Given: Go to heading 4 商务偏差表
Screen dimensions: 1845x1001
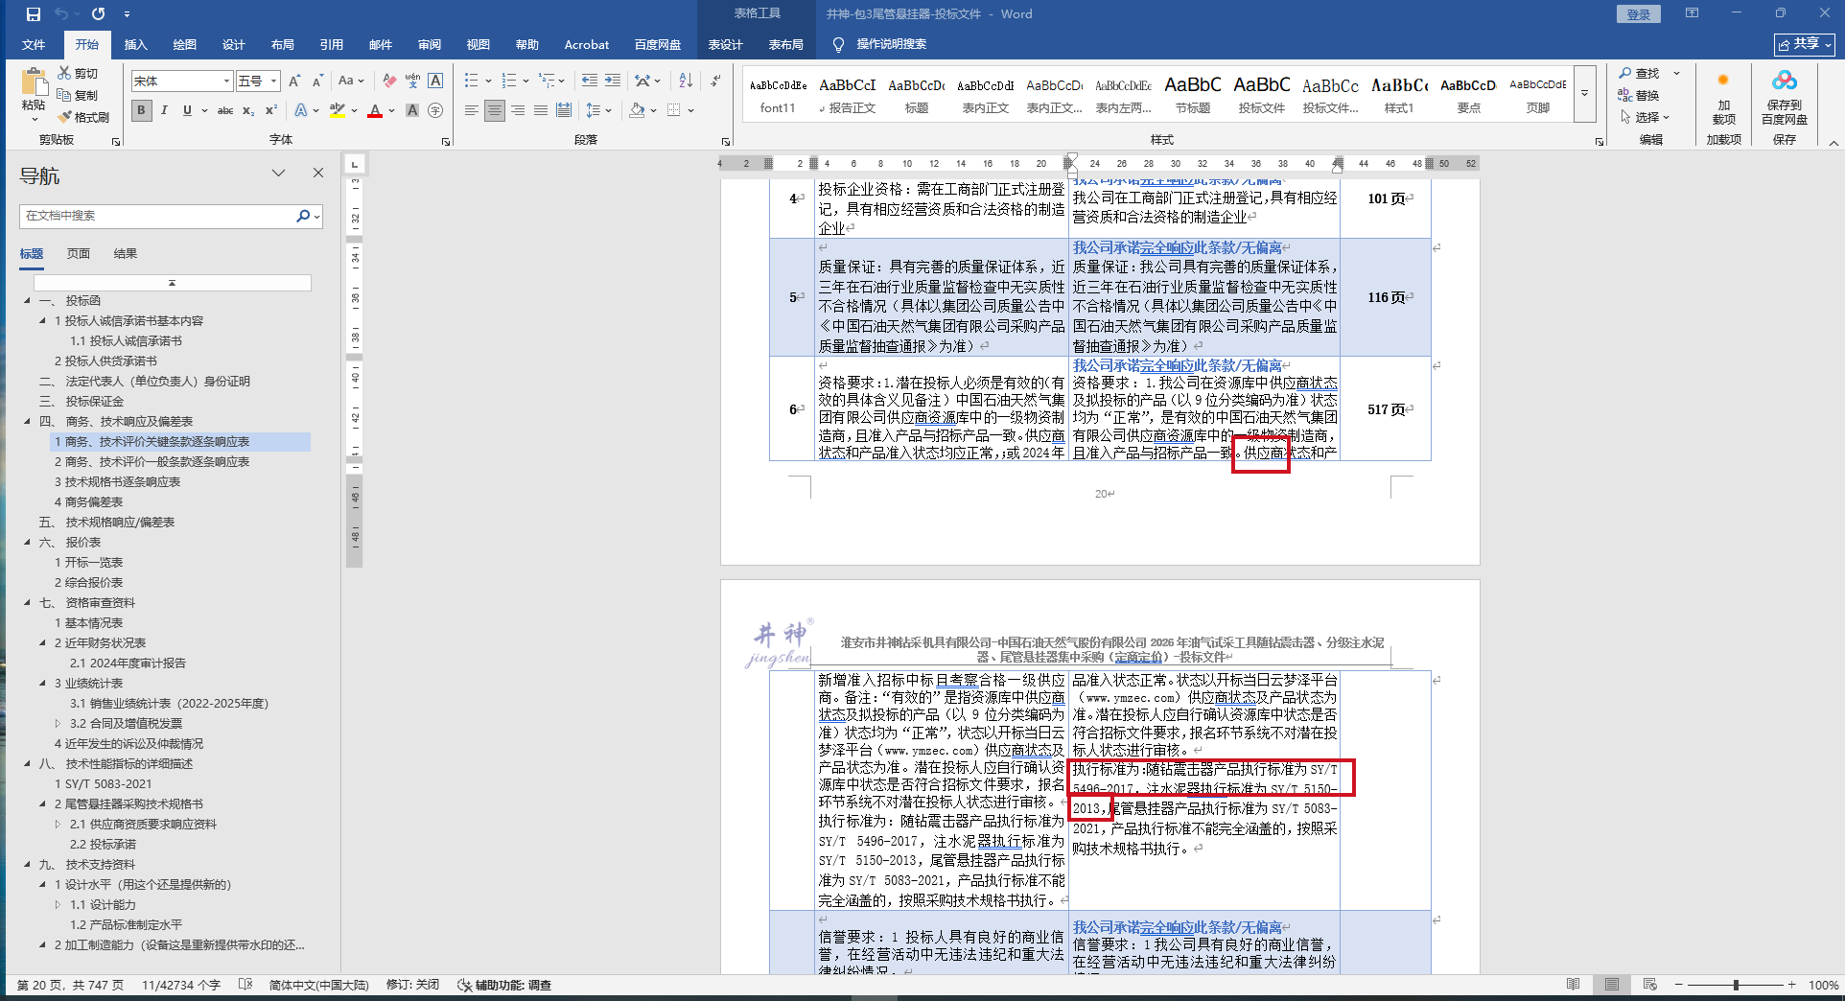Looking at the screenshot, I should 88,501.
